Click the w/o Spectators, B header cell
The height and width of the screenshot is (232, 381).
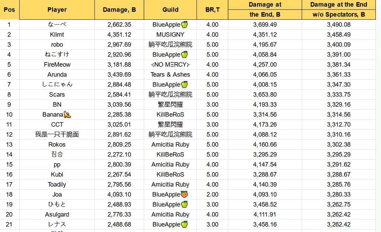coord(339,14)
